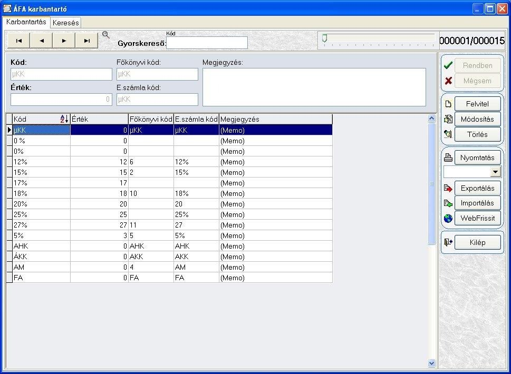Jump to the last record
Image resolution: width=511 pixels, height=374 pixels.
86,41
